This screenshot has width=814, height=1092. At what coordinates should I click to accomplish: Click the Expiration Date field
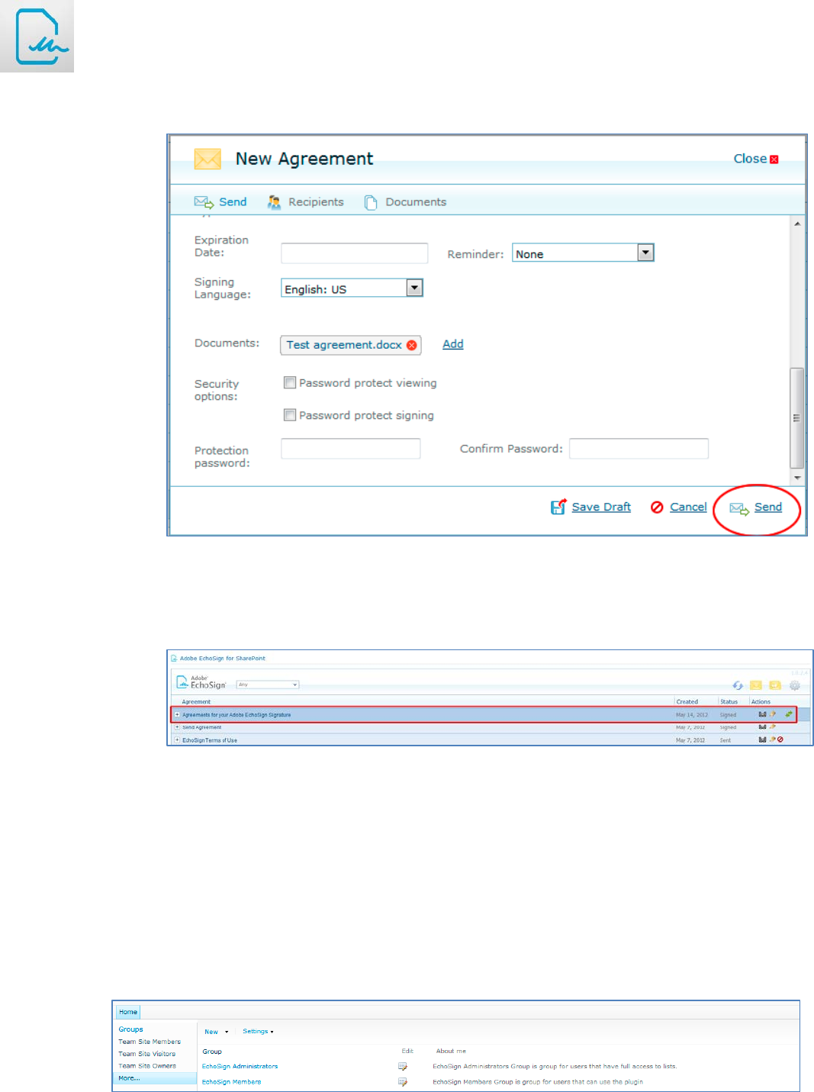(x=354, y=253)
